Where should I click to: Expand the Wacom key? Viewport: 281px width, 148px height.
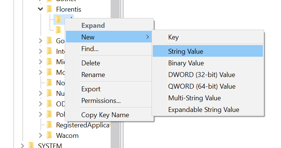click(41, 136)
